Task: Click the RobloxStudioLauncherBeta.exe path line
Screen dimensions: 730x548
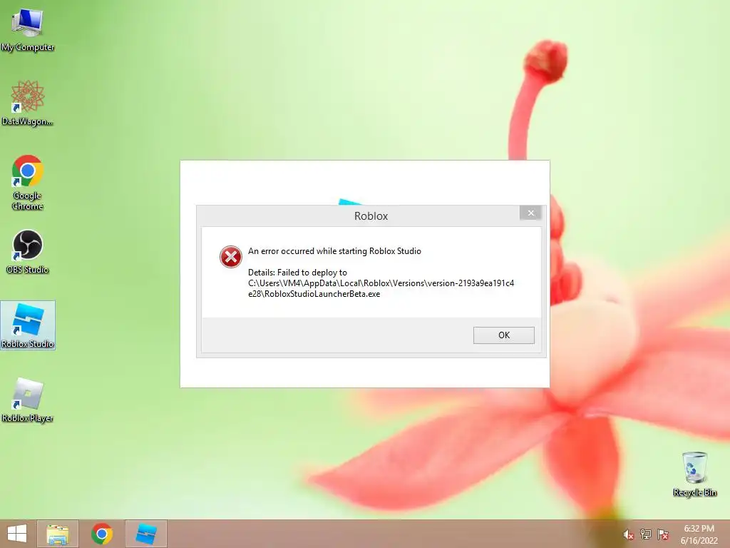Action: pos(314,294)
